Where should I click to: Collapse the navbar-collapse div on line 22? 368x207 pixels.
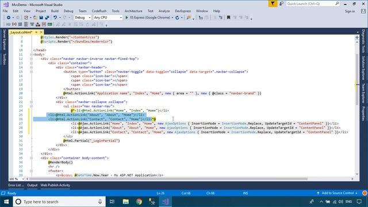[31, 102]
